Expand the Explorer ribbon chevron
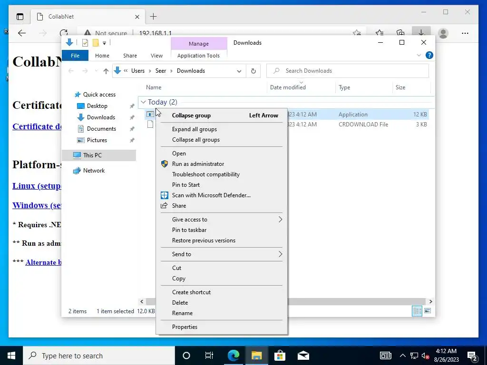The height and width of the screenshot is (365, 487). 419,55
